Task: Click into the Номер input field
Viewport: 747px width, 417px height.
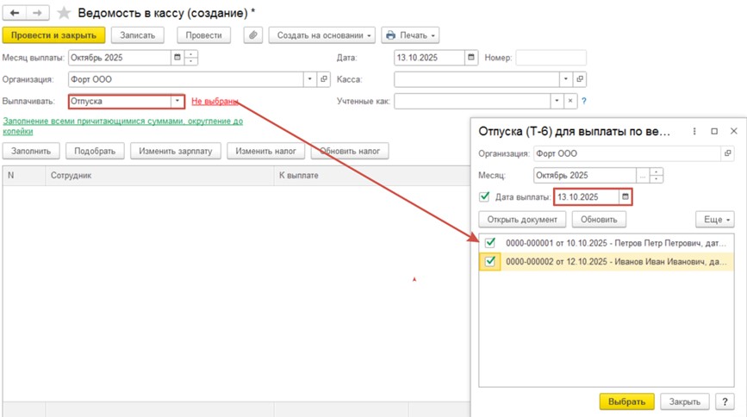Action: tap(551, 58)
